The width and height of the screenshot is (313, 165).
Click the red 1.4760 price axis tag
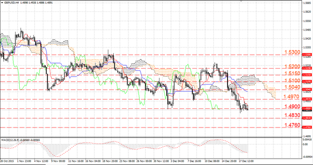click(x=307, y=127)
